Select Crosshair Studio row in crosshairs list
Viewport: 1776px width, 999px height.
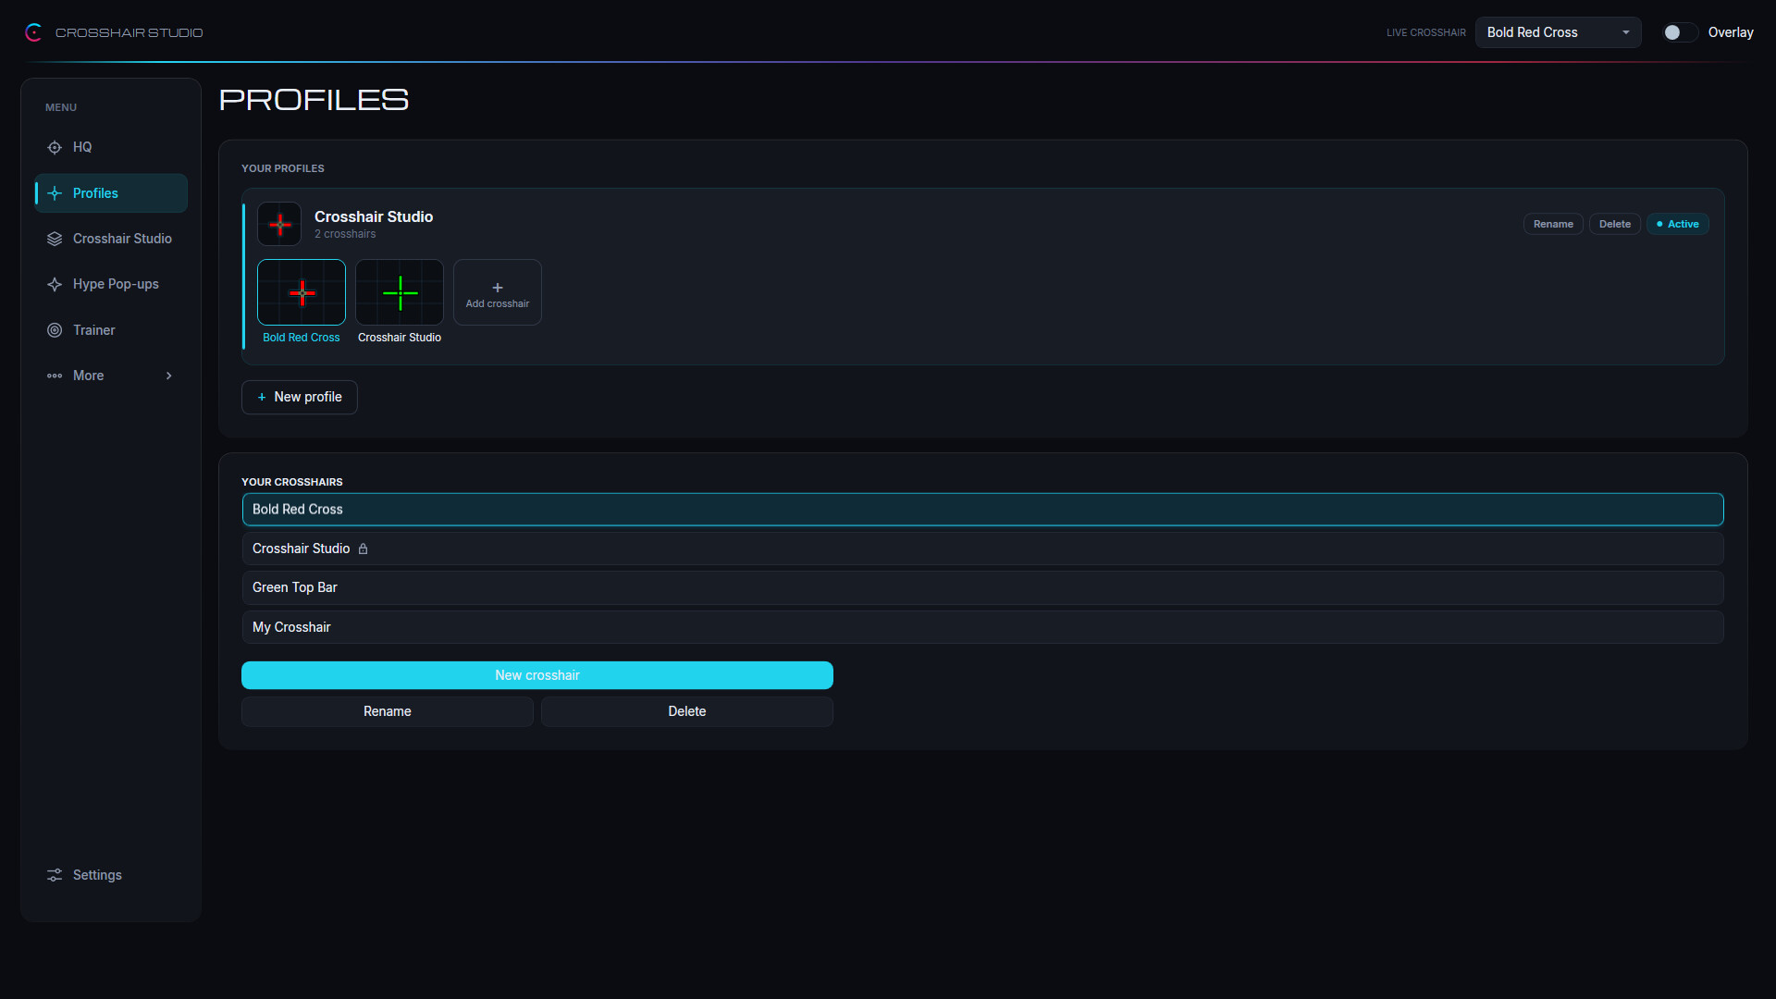point(982,549)
